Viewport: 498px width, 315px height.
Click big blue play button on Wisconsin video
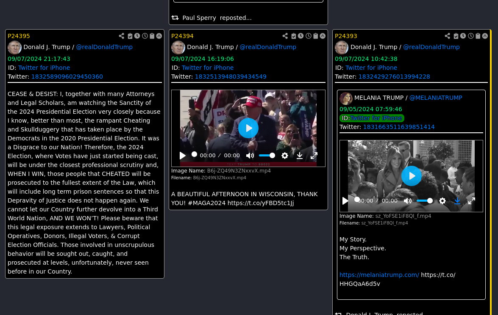pyautogui.click(x=248, y=128)
